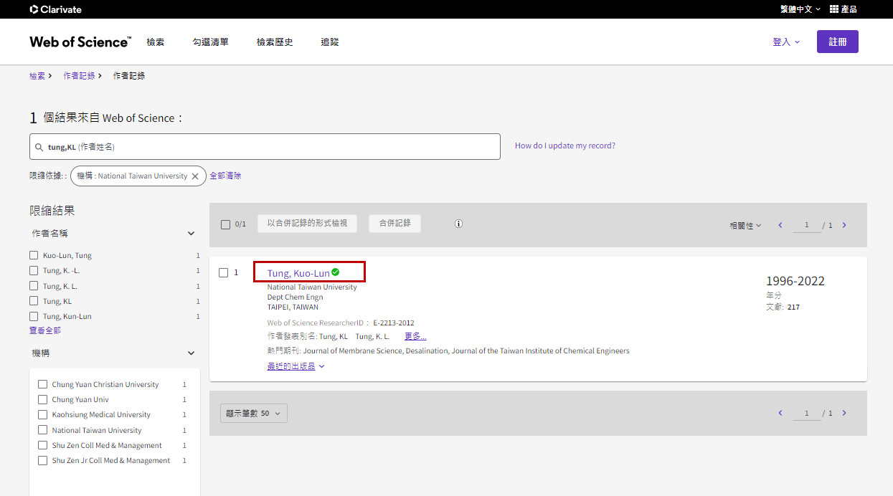Open the products grid icon

(834, 9)
